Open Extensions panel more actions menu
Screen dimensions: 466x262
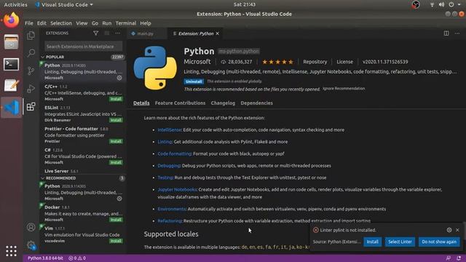tap(118, 33)
